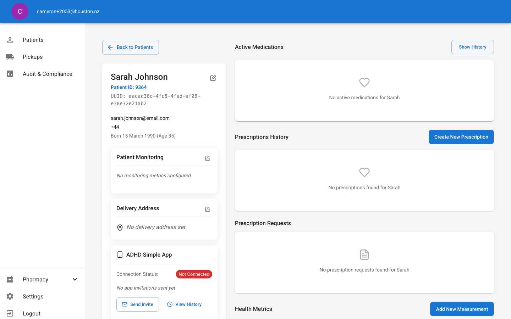
Task: Click document icon in Prescription Requests card
Action: (x=364, y=254)
